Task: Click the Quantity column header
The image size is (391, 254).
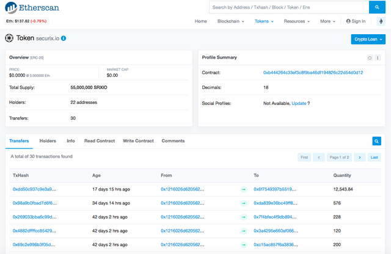Action: click(x=342, y=175)
